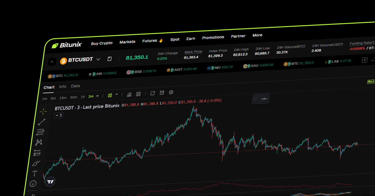Click ticker AIOT 0.08146

tap(182, 69)
